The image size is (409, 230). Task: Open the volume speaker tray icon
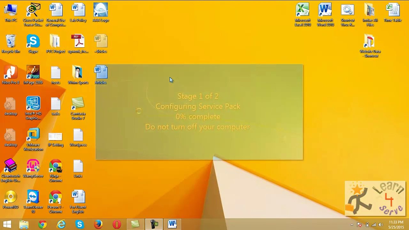coord(381,225)
